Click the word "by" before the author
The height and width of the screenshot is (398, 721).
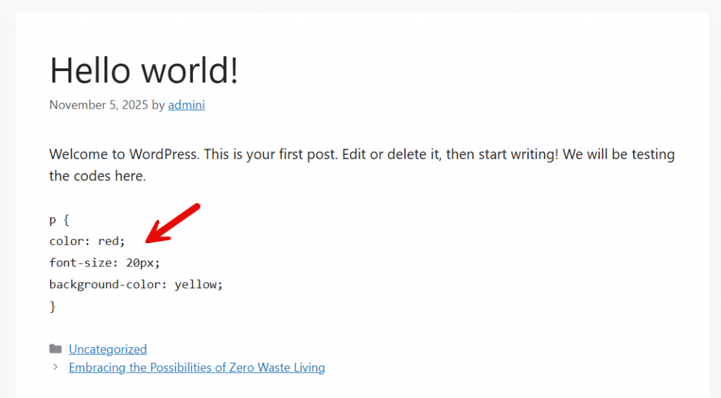coord(158,105)
